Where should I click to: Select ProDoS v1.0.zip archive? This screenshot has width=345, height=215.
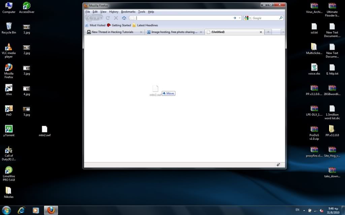[314, 133]
